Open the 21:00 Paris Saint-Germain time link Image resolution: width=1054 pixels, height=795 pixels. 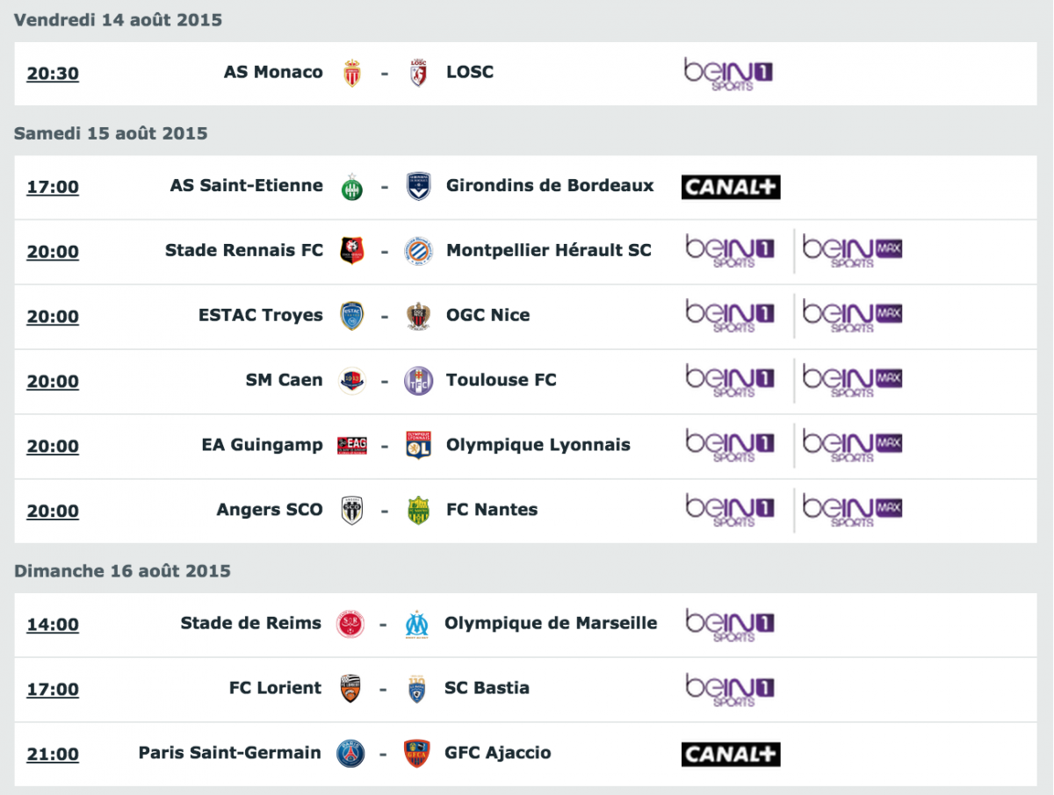(x=53, y=754)
